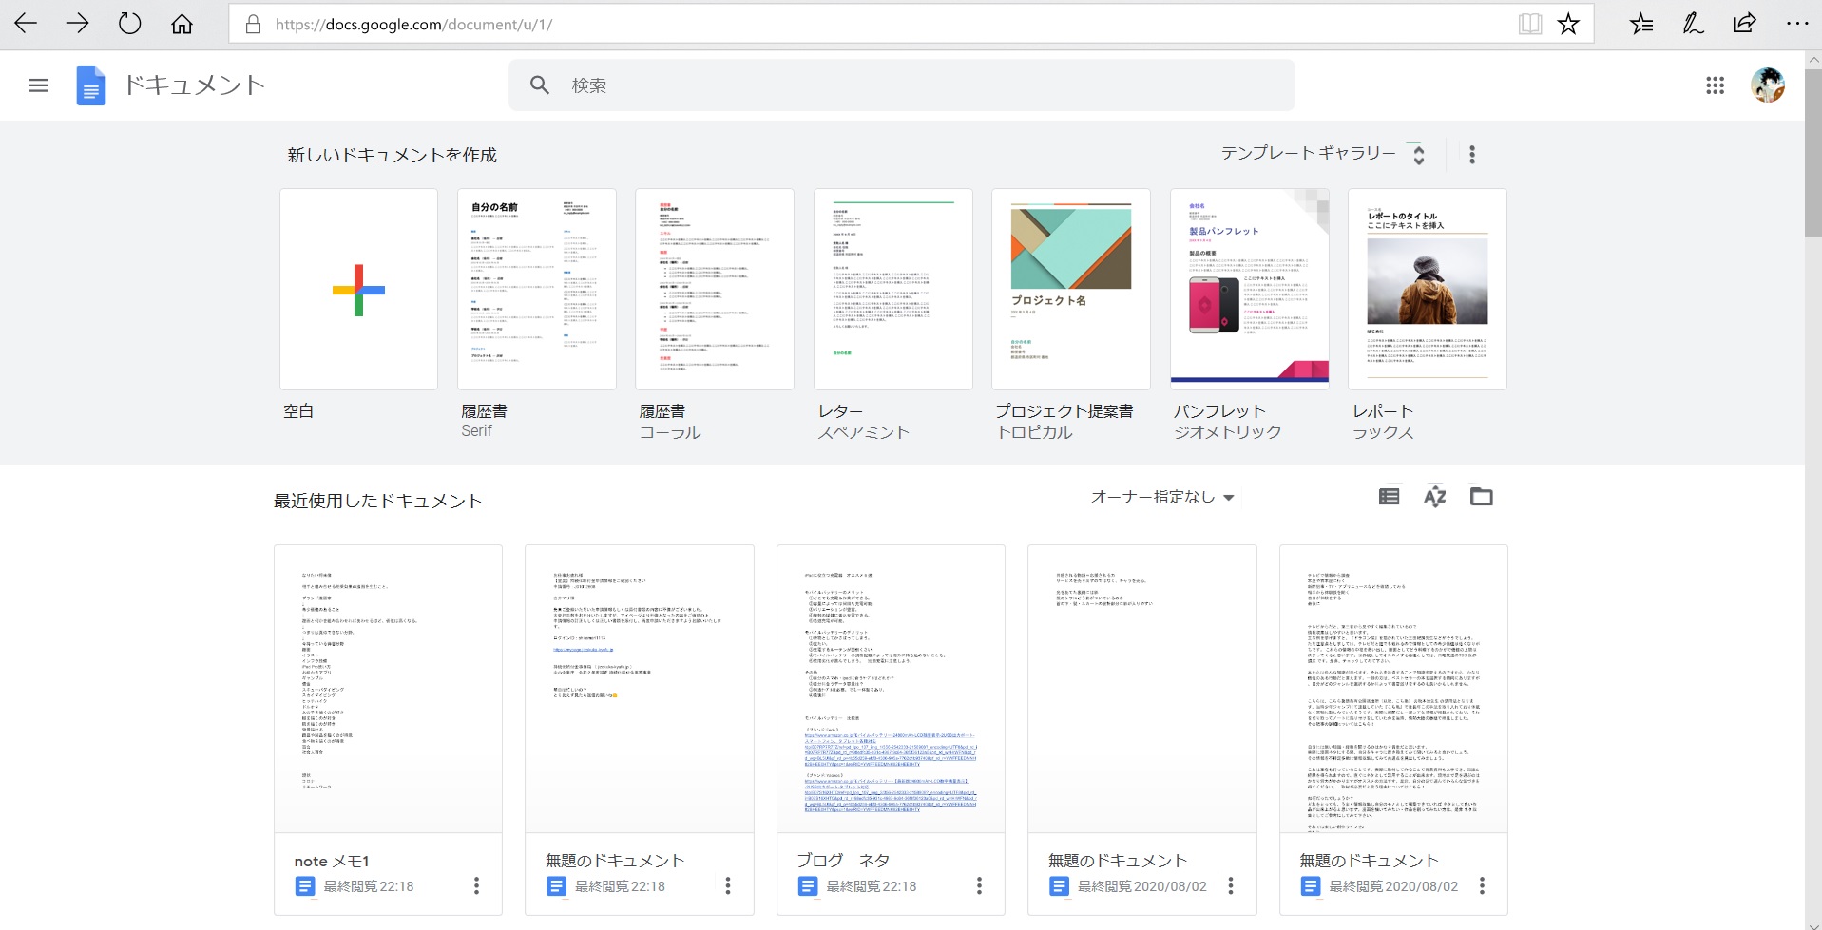This screenshot has width=1822, height=930.
Task: Click the ラックス template subtitle
Action: pos(1383,432)
